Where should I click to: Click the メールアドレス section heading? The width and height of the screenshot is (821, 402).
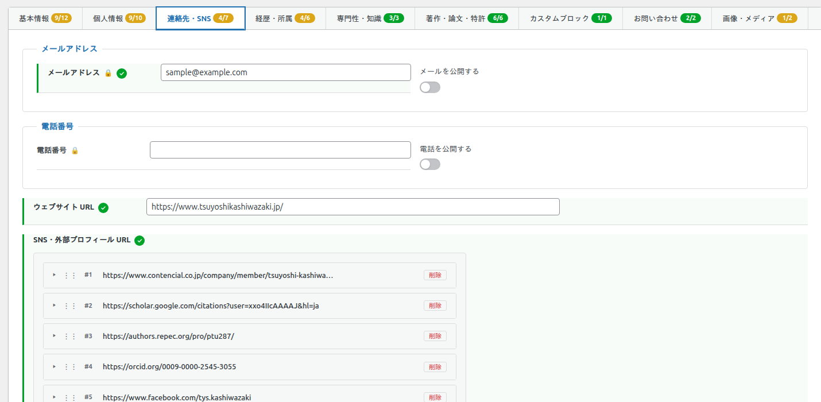tap(69, 49)
